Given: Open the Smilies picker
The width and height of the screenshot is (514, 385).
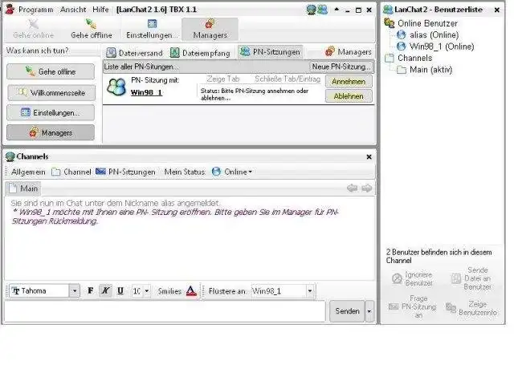Looking at the screenshot, I should click(169, 291).
